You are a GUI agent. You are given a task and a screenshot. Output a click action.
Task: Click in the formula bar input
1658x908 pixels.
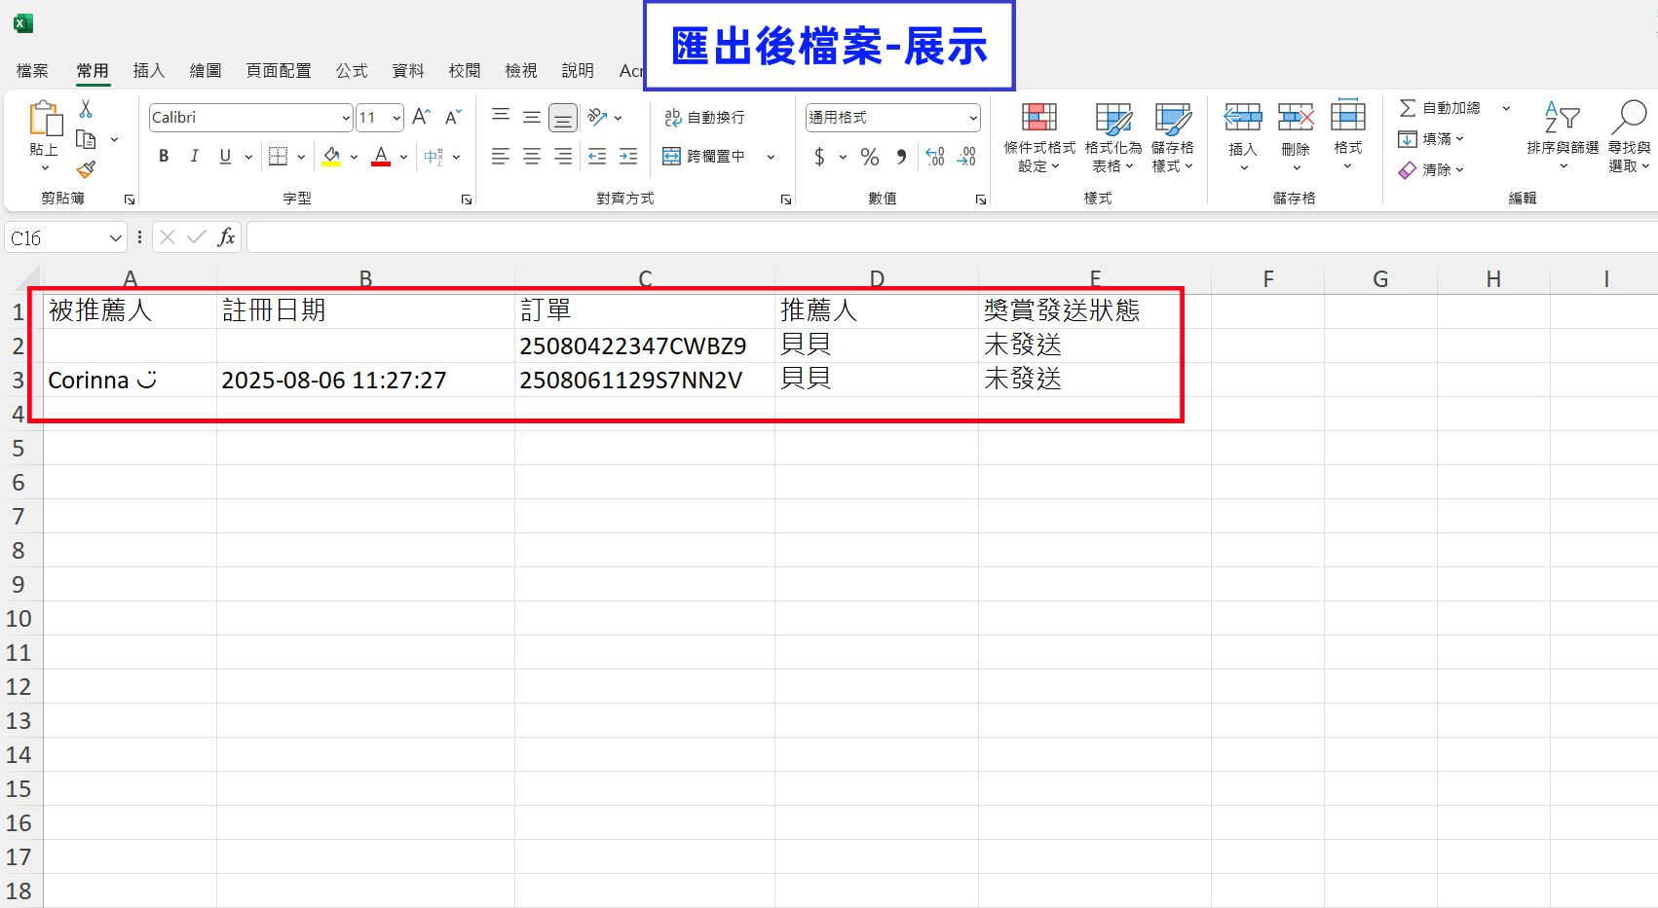(952, 237)
